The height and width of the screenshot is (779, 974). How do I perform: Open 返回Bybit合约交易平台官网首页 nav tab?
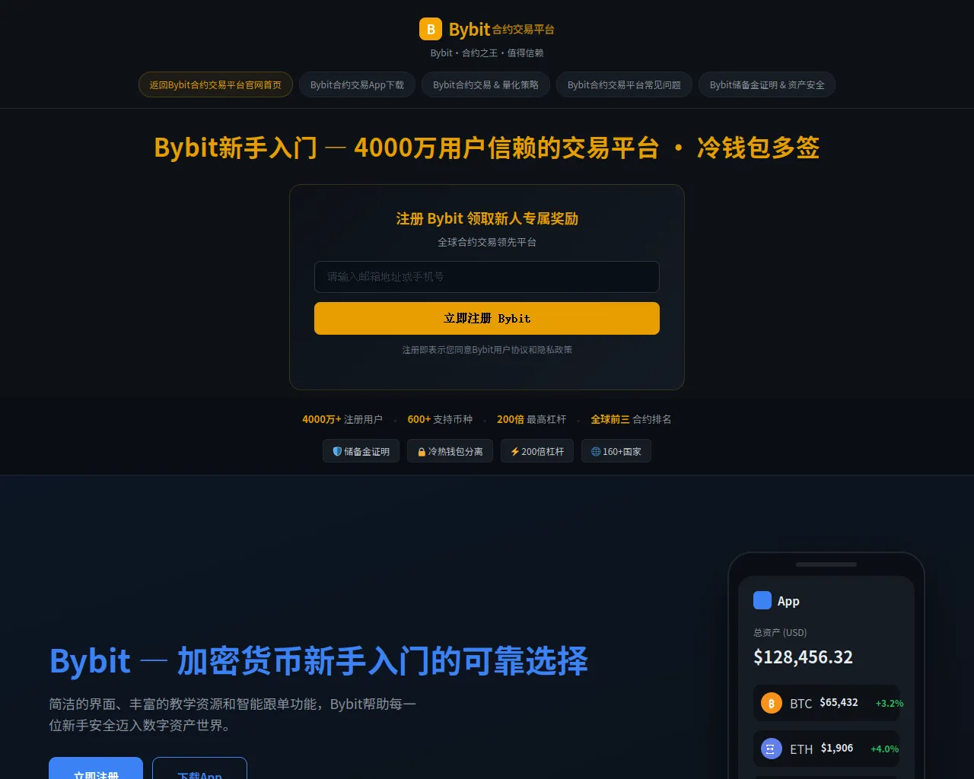pos(215,84)
